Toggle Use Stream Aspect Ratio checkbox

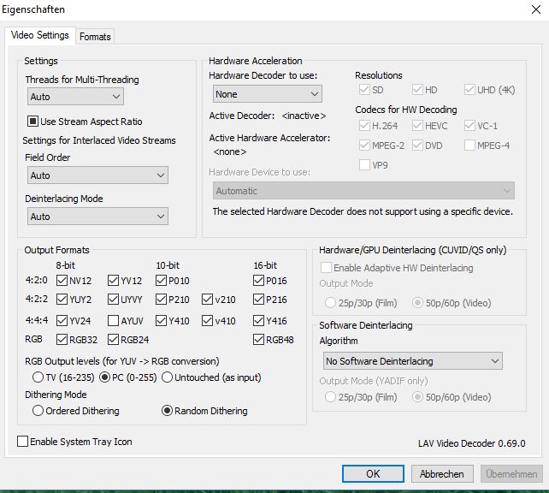point(32,122)
